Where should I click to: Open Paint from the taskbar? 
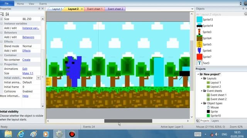tap(34, 134)
